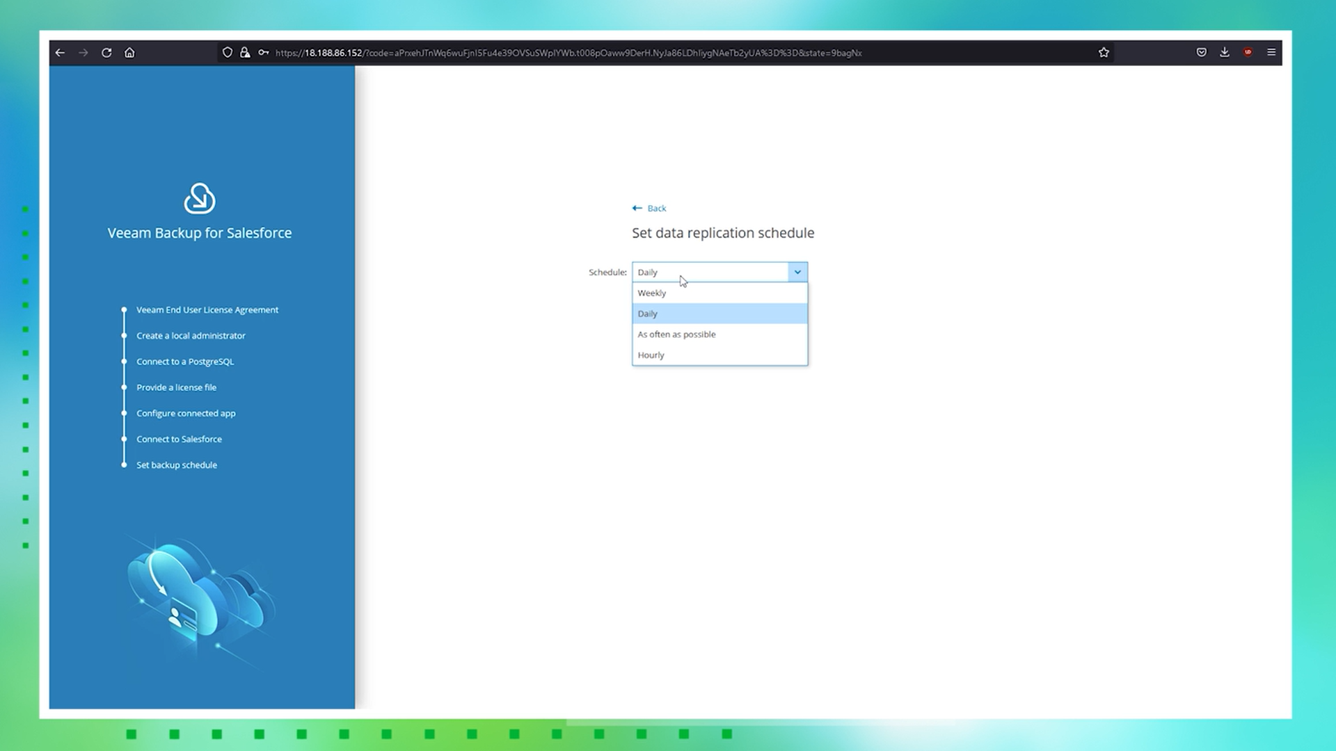
Task: Bookmark this page with star icon
Action: point(1104,53)
